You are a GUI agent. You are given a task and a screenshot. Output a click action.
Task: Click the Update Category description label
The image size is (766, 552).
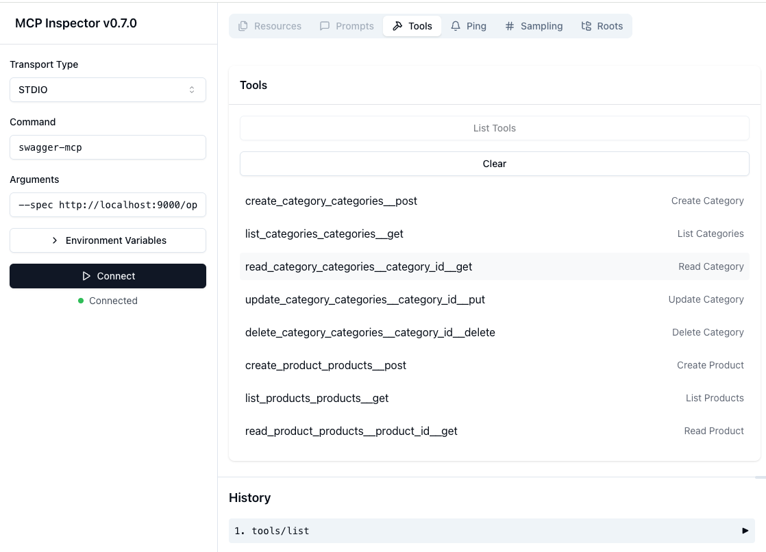pyautogui.click(x=706, y=299)
